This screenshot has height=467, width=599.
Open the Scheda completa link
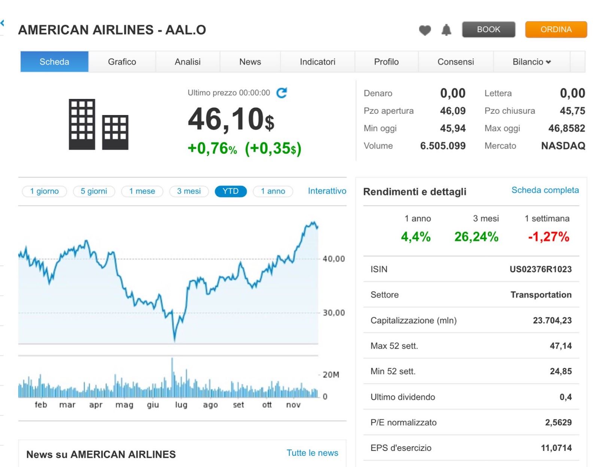(x=545, y=190)
